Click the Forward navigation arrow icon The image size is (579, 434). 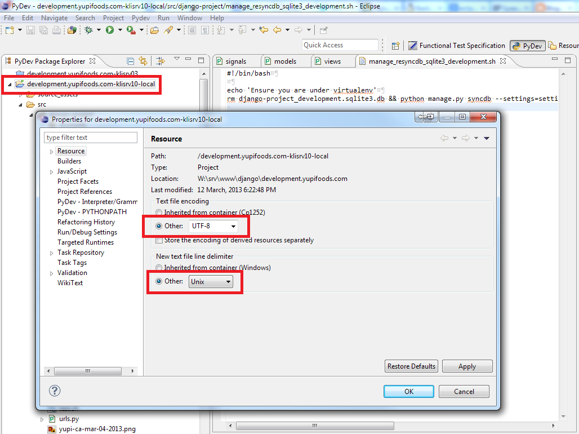pyautogui.click(x=299, y=30)
